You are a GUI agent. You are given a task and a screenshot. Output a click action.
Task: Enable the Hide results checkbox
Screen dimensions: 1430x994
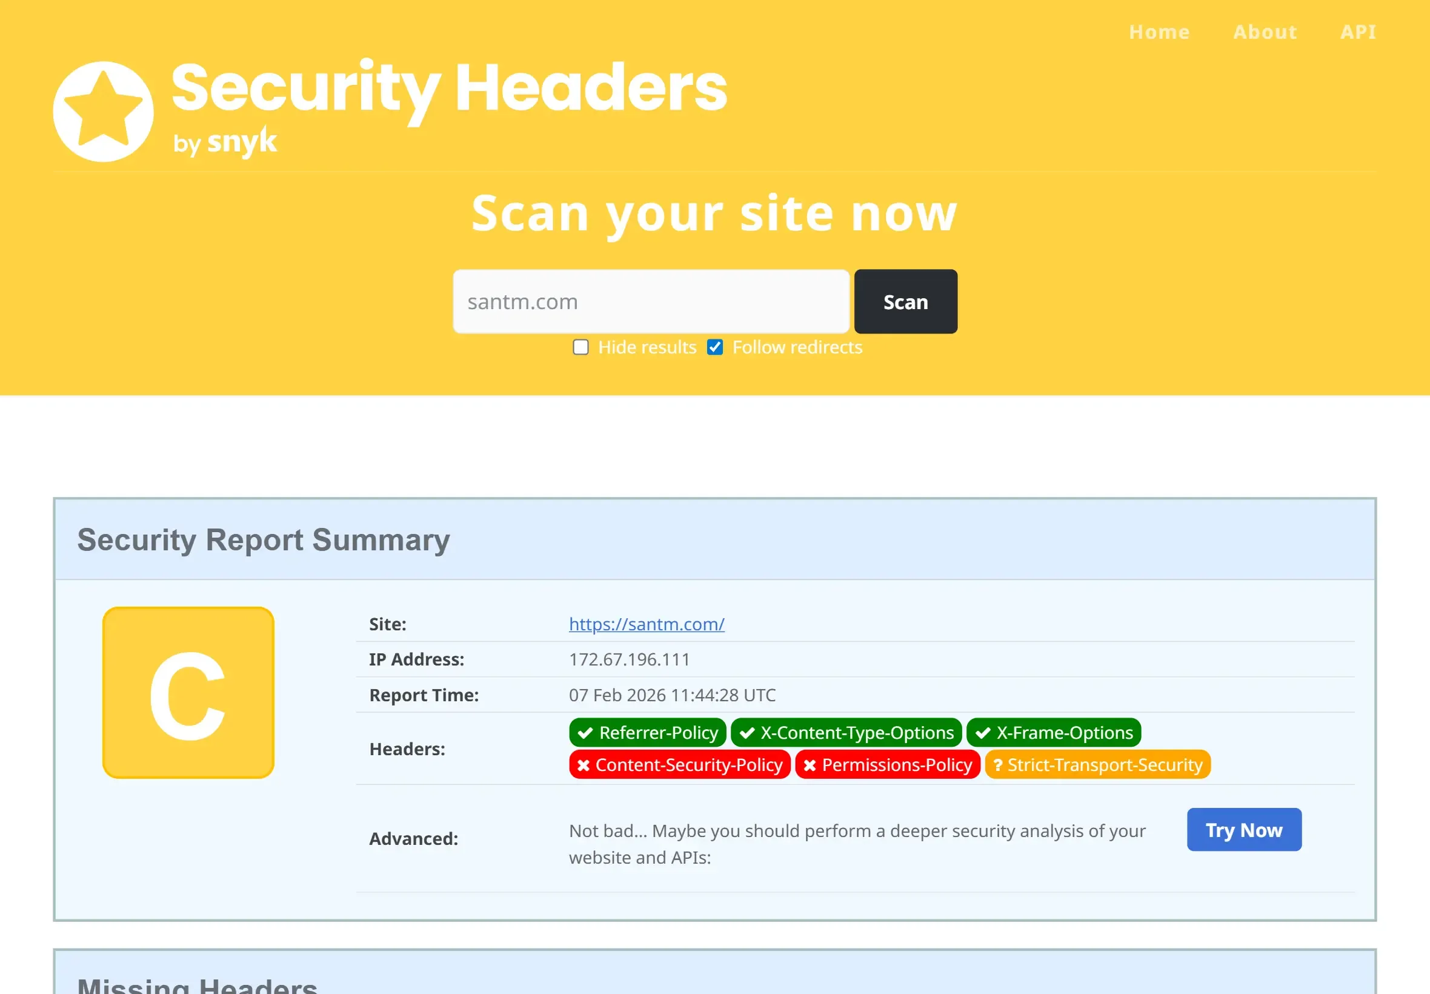(580, 347)
